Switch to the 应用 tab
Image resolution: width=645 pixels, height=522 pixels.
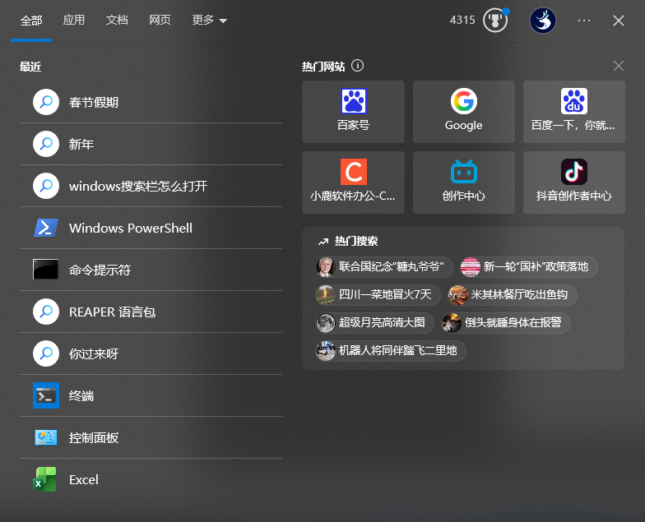tap(74, 20)
